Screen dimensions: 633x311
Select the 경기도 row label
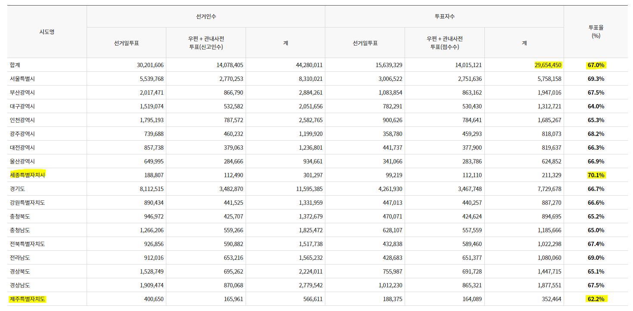click(x=18, y=189)
